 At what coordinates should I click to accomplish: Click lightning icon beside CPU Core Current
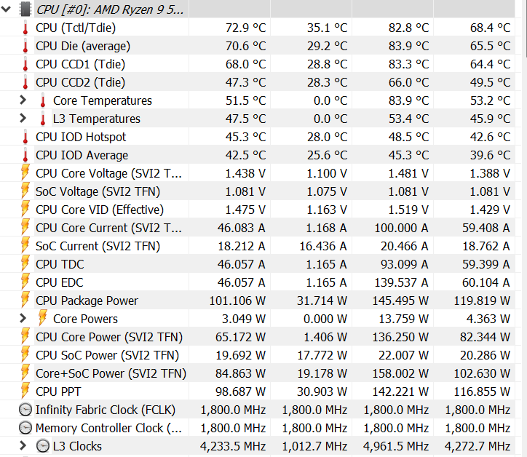click(25, 227)
